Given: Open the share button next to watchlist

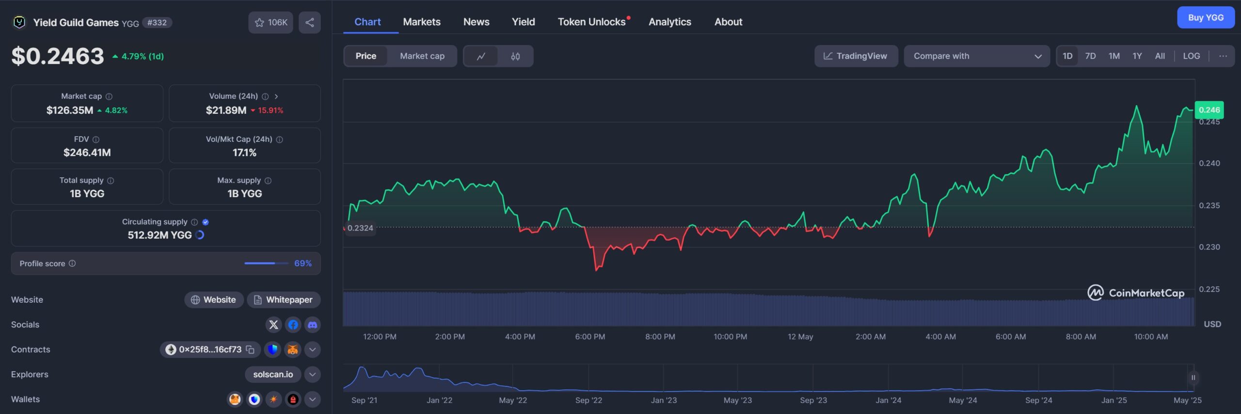Looking at the screenshot, I should tap(310, 22).
